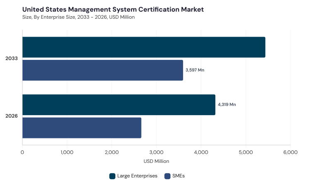This screenshot has height=187, width=332.
Task: Select the 2033 SMEs bar
Action: [103, 70]
